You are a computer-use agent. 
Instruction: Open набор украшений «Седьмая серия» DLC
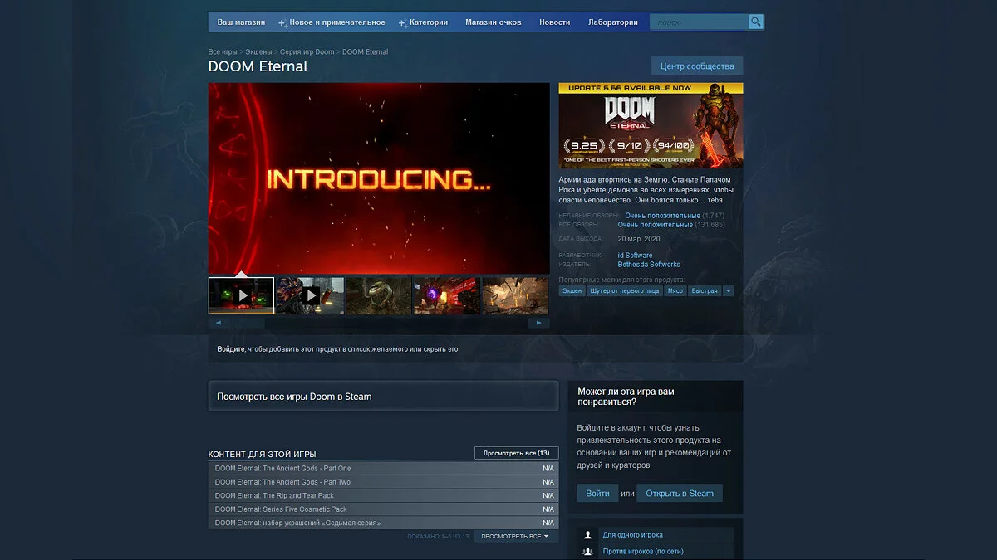[x=383, y=523]
